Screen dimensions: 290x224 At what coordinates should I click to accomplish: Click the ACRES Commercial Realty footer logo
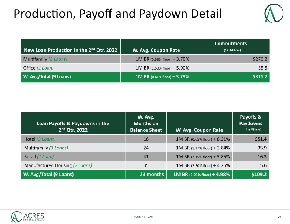(27, 217)
